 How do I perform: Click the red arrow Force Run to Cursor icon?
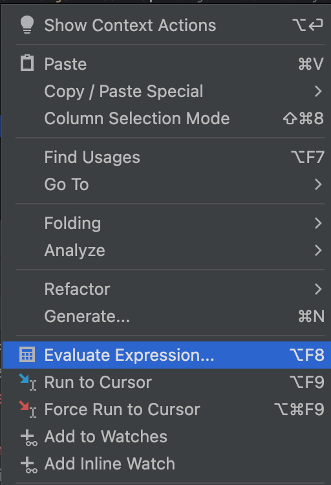[28, 409]
